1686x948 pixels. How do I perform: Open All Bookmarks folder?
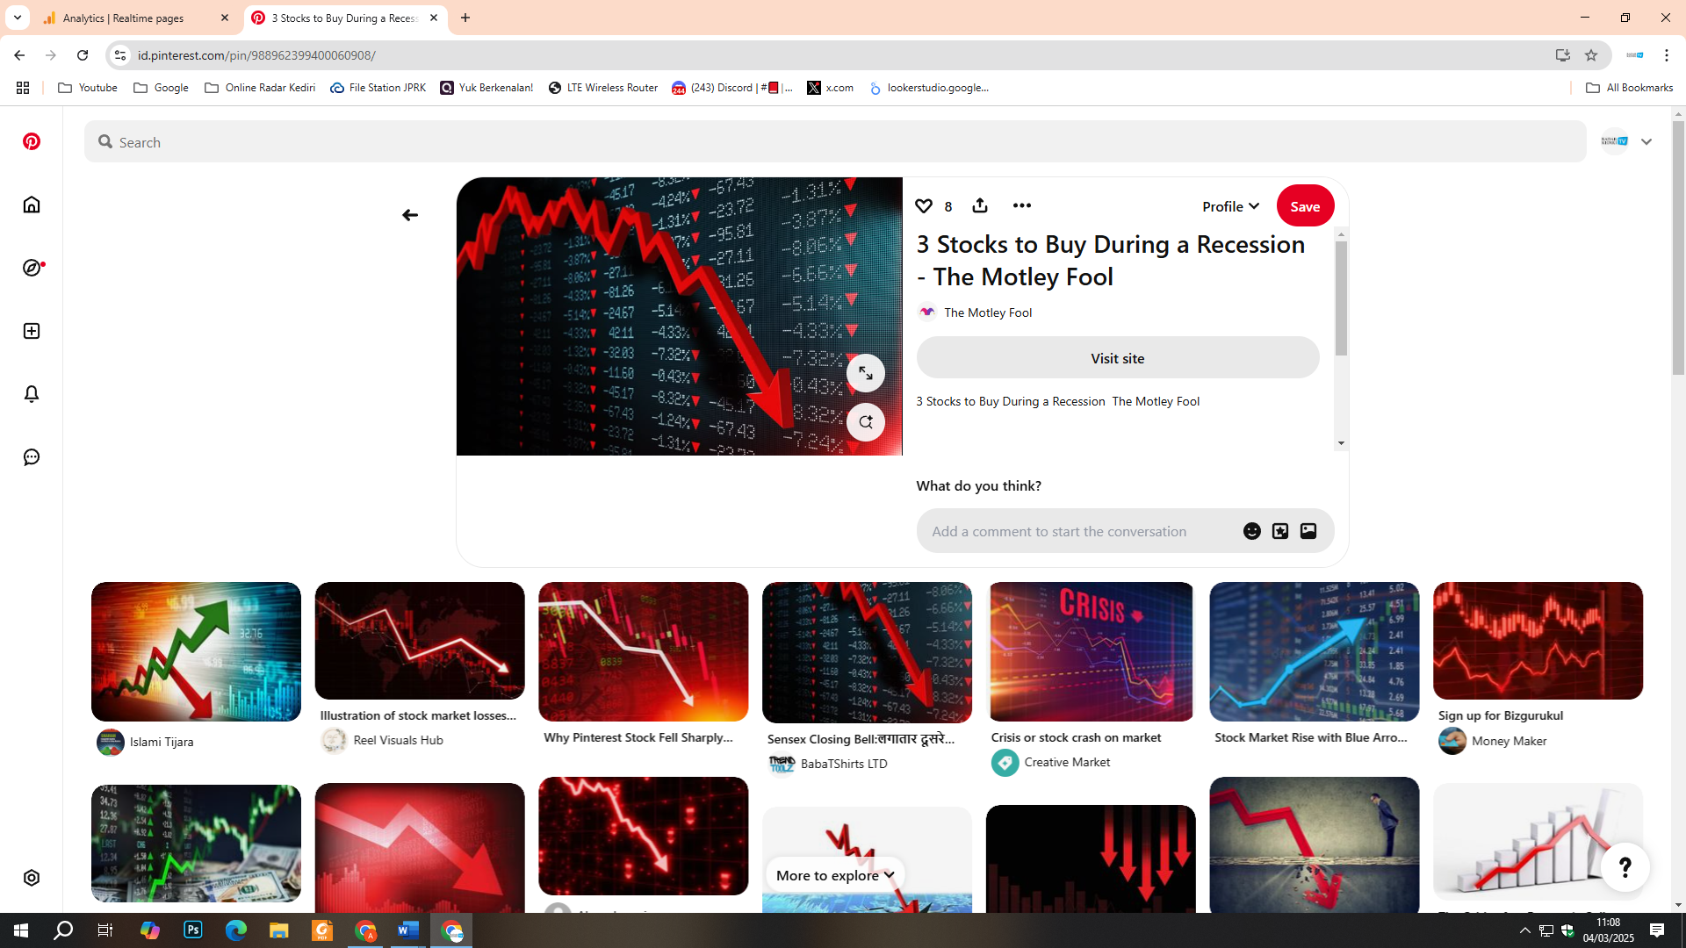click(1630, 88)
